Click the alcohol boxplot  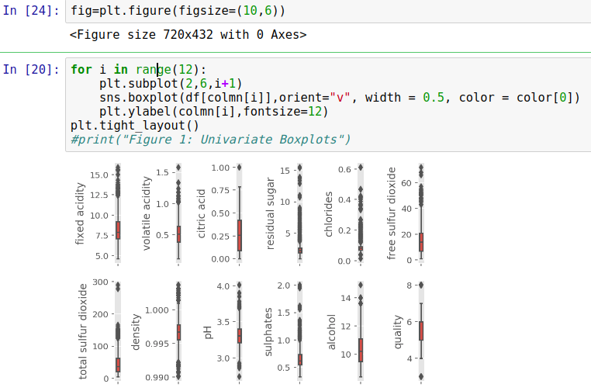pyautogui.click(x=361, y=330)
